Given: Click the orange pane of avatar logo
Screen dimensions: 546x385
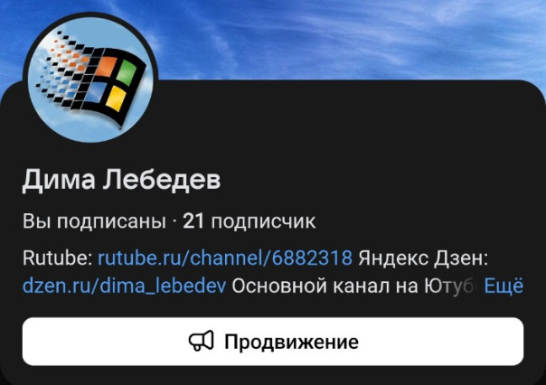Looking at the screenshot, I should [x=106, y=66].
